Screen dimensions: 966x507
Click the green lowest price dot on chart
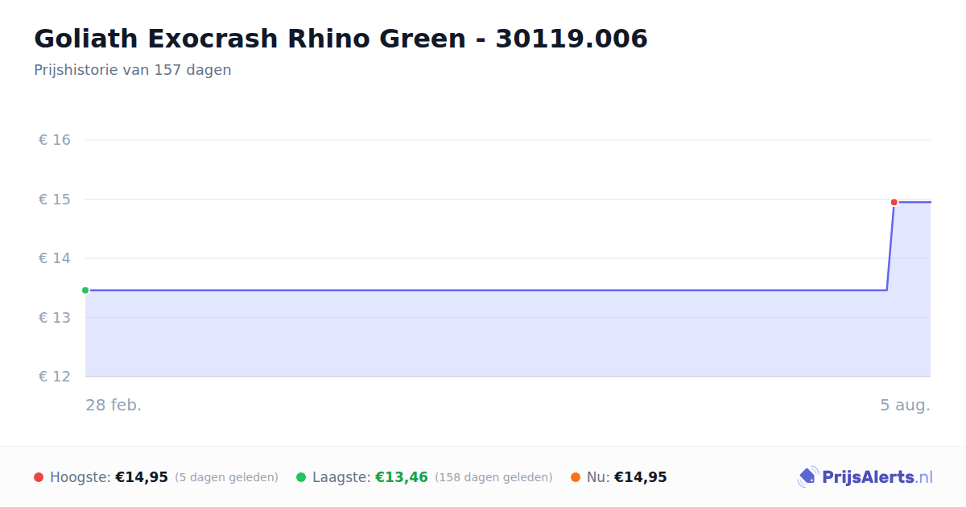pos(85,291)
